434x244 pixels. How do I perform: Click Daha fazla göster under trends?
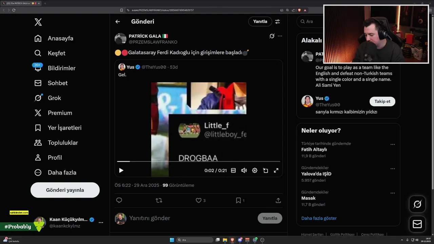pos(319,218)
